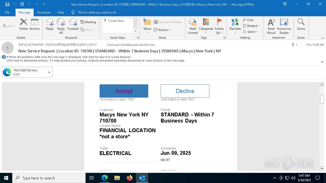
Task: Choose Reply All
Action: pyautogui.click(x=61, y=26)
